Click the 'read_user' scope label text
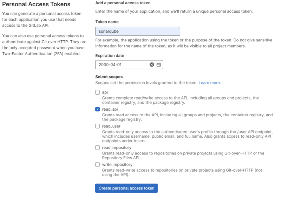Image resolution: width=281 pixels, height=200 pixels. [111, 126]
